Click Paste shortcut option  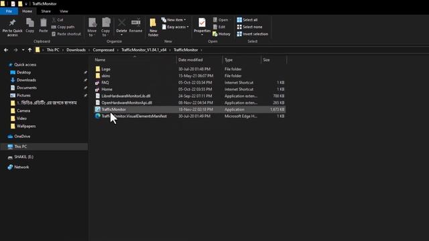[x=66, y=34]
